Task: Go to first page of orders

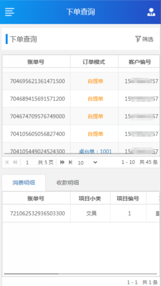Action: point(7,162)
